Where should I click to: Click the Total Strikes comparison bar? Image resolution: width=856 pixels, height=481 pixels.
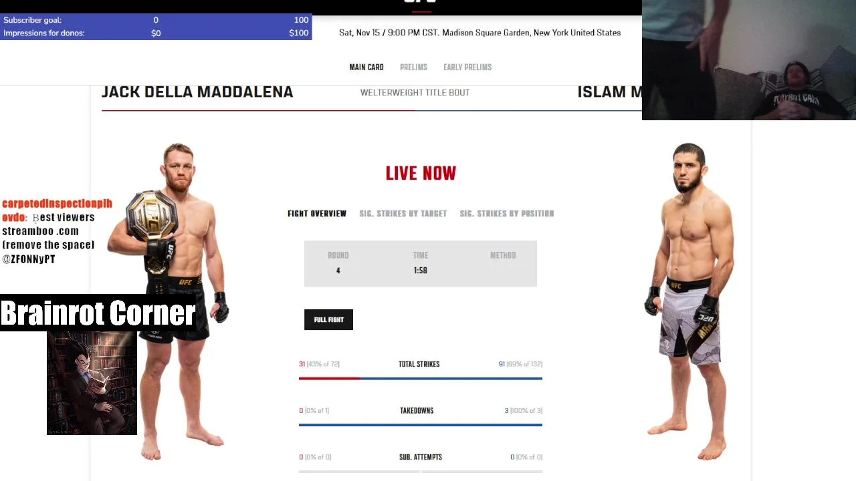[x=421, y=379]
